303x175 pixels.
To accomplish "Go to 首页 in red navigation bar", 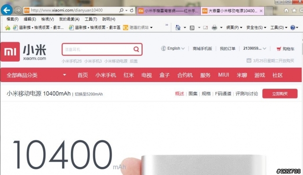I will [83, 75].
